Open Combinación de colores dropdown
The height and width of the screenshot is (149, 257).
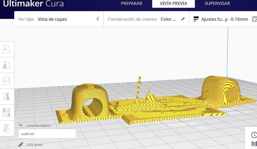146,19
